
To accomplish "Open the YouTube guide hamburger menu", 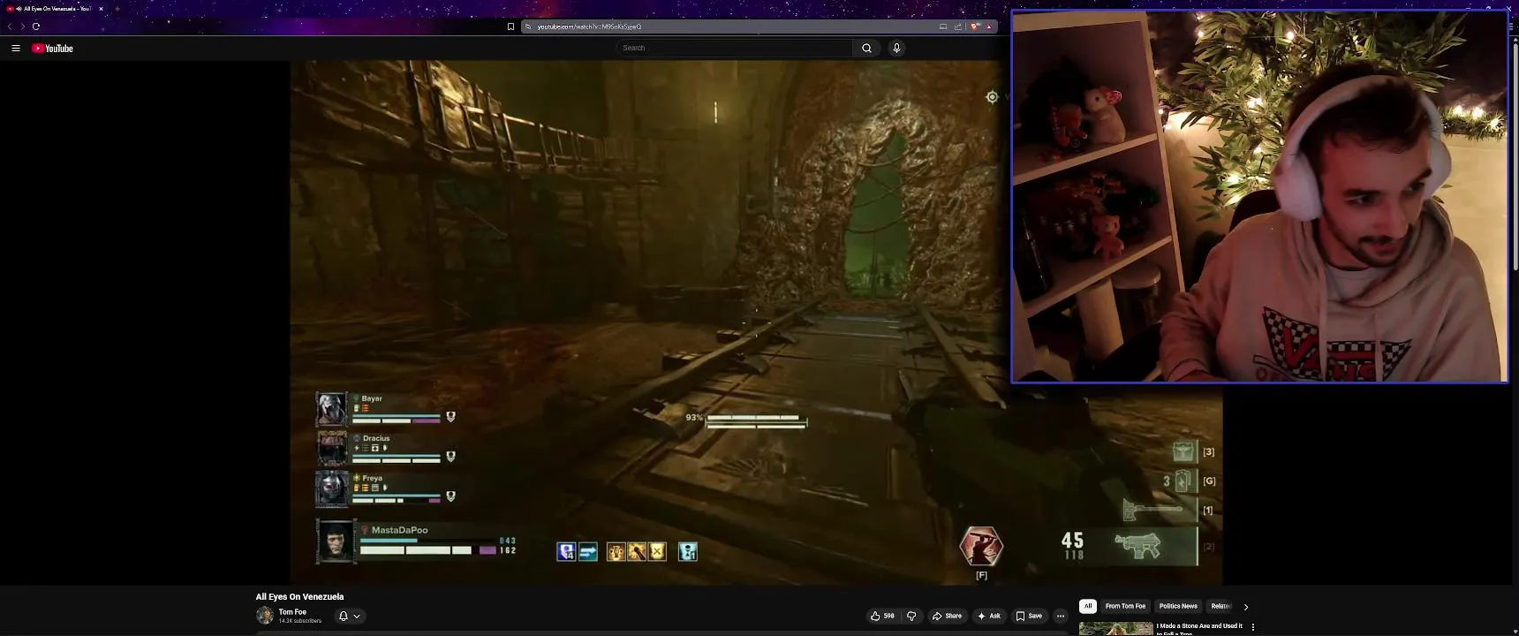I will pos(16,49).
